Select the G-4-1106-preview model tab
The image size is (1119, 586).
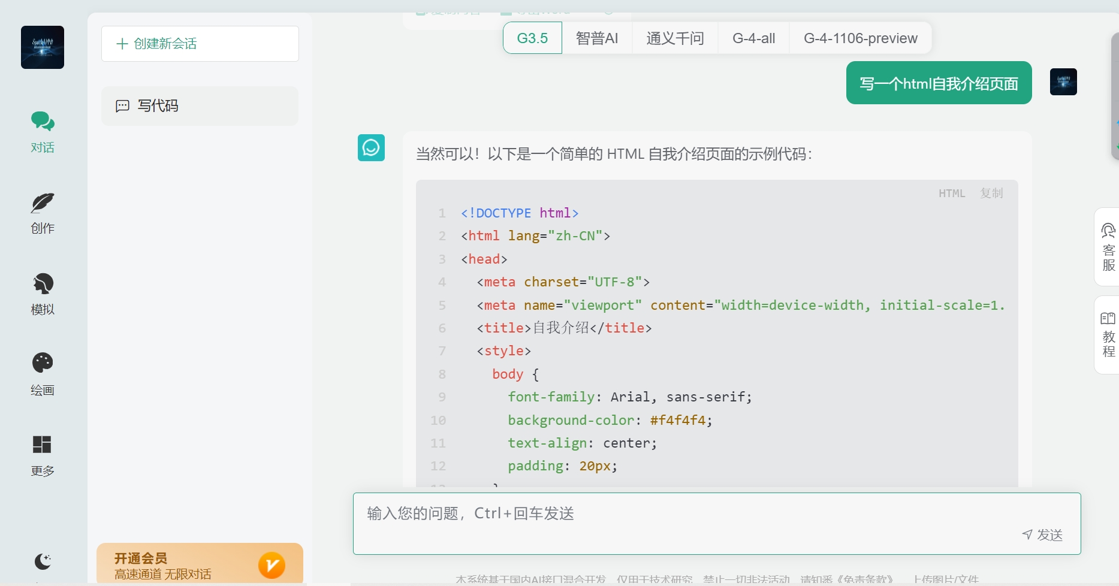(860, 38)
